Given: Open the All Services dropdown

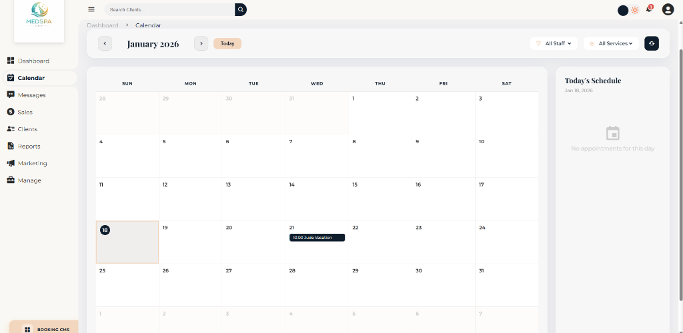Looking at the screenshot, I should [x=611, y=43].
